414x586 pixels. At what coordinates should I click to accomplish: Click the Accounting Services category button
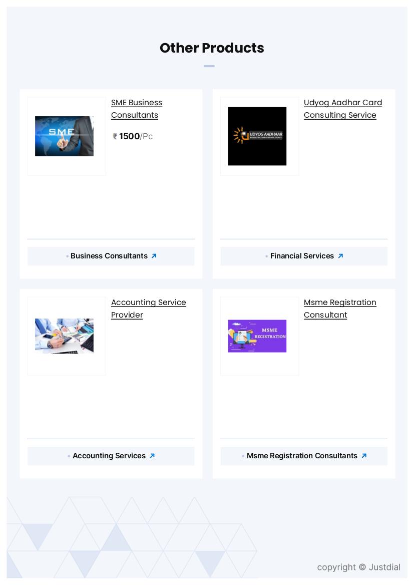click(x=111, y=456)
